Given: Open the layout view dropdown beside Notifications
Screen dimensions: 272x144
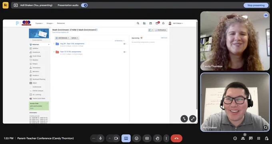Looking at the screenshot, I should click(x=151, y=30).
